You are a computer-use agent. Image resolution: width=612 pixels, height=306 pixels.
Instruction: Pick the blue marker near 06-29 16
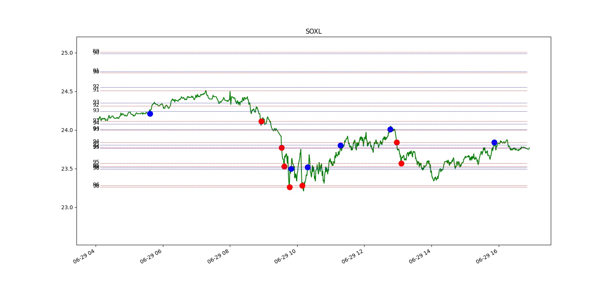(x=494, y=142)
